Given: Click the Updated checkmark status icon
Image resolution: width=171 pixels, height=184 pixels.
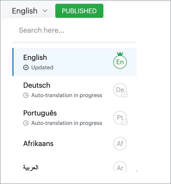Looking at the screenshot, I should click(26, 67).
